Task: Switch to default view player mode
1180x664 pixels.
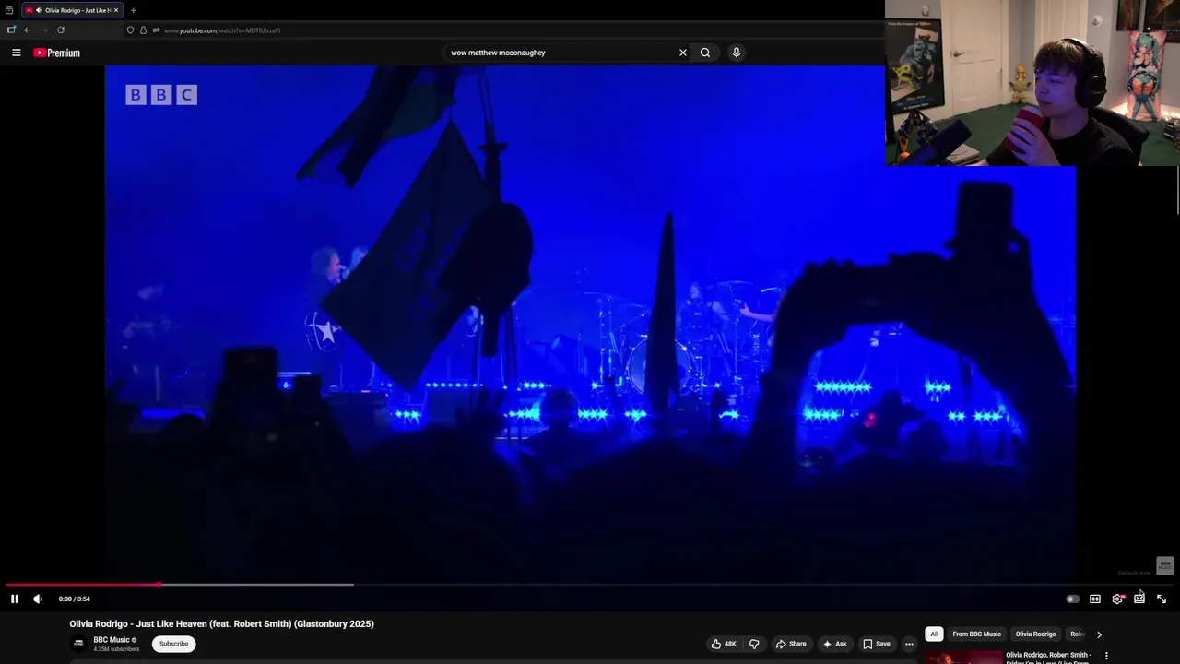Action: [1139, 599]
